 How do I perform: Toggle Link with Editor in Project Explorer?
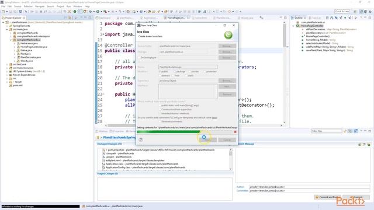(x=70, y=18)
